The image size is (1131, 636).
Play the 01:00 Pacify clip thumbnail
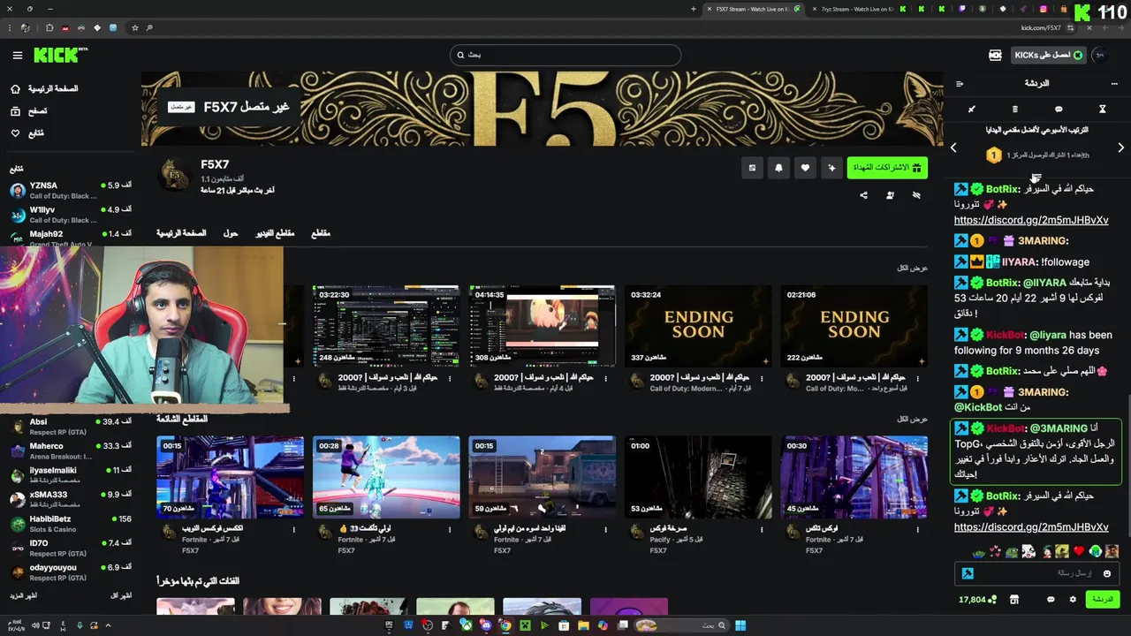698,477
